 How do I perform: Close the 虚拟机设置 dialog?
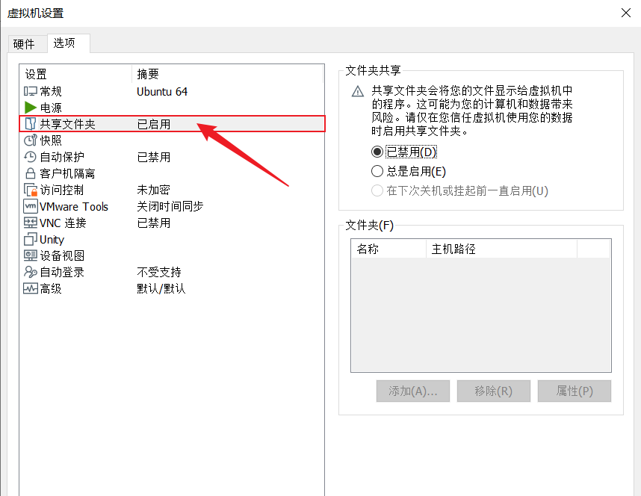(x=626, y=13)
